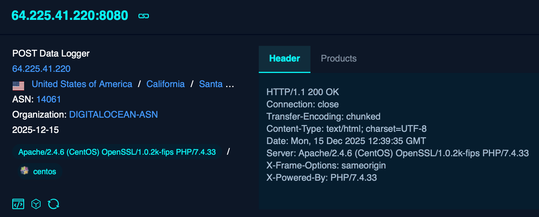
Task: Click the chain link icon beside the host title
Action: tap(144, 16)
